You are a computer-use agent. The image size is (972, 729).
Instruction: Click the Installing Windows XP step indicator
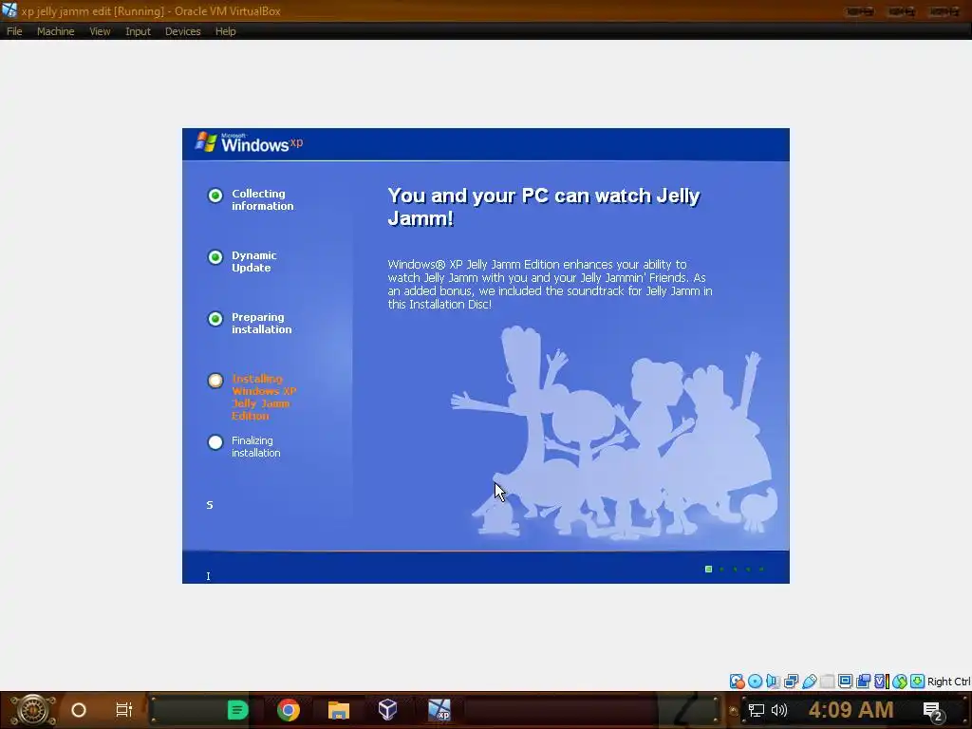(x=215, y=381)
